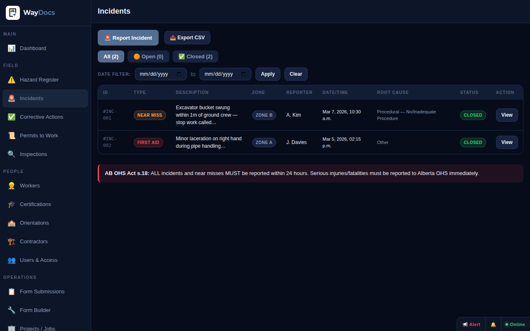Screen dimensions: 530x331
Task: Click the WayDocs logo icon
Action: pos(13,13)
